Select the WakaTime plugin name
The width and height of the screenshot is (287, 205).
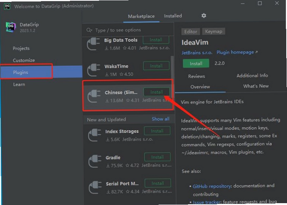point(117,66)
